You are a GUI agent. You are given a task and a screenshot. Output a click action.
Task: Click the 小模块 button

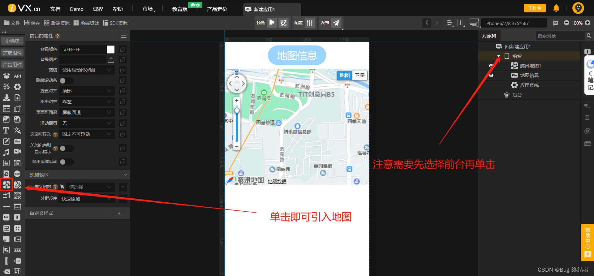tap(12, 41)
